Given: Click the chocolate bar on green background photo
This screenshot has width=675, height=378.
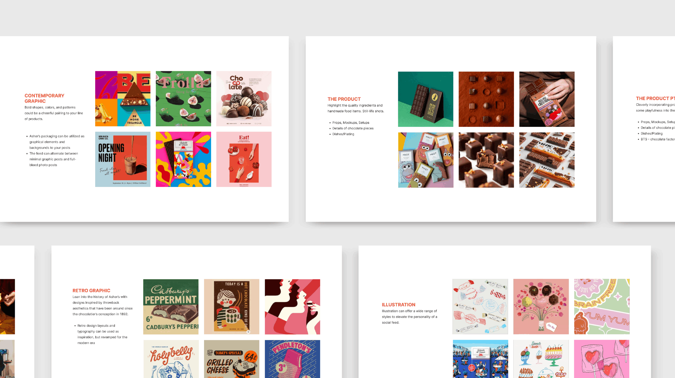Looking at the screenshot, I should [x=426, y=99].
